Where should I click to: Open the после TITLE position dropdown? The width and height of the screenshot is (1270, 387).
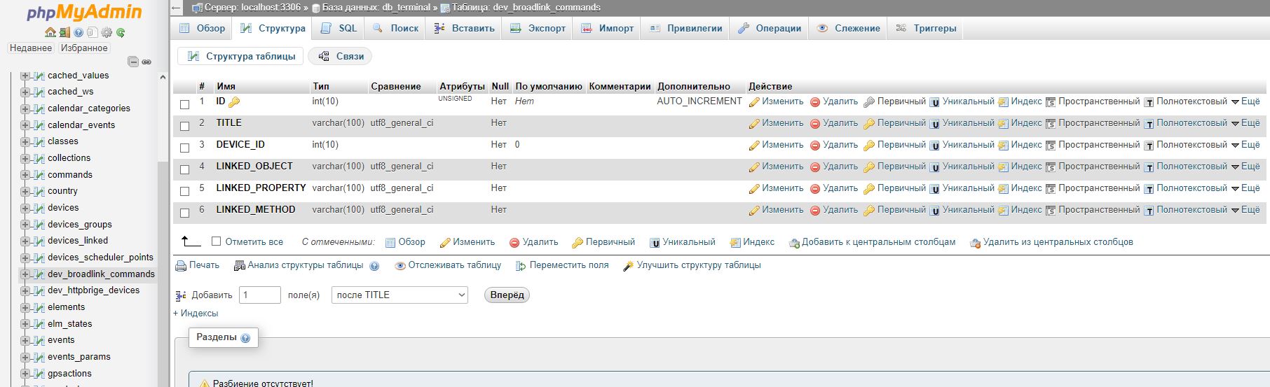tap(400, 295)
